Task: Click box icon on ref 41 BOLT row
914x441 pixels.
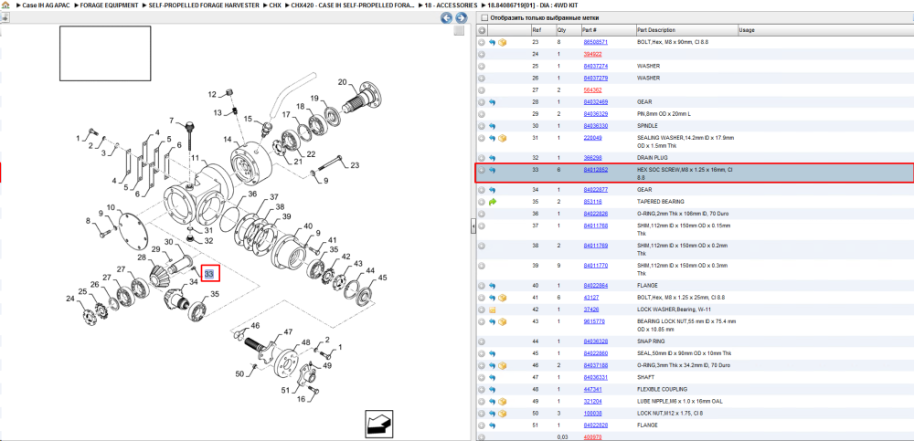Action: (x=502, y=298)
